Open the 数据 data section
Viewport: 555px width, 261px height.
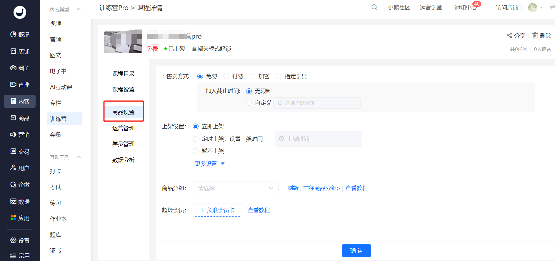pyautogui.click(x=20, y=202)
